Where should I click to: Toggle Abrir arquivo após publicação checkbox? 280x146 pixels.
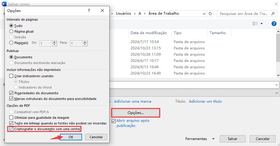(113, 121)
